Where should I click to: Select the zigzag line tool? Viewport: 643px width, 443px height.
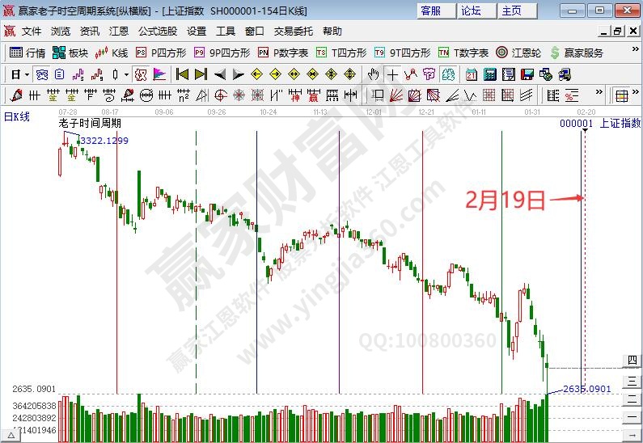pyautogui.click(x=470, y=96)
